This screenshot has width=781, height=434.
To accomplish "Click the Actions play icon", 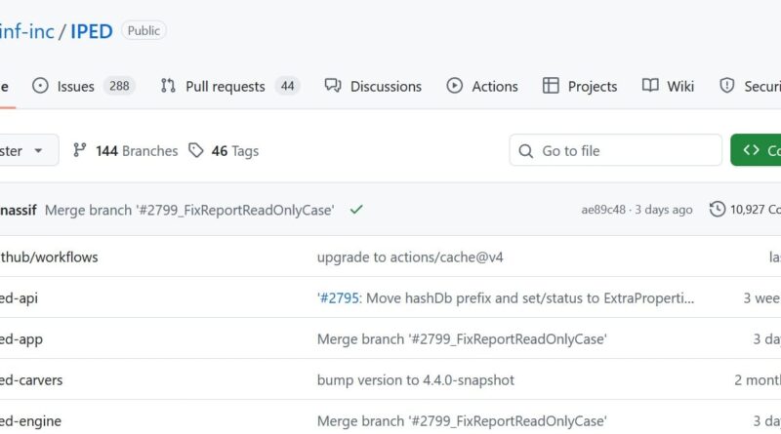I will 455,86.
